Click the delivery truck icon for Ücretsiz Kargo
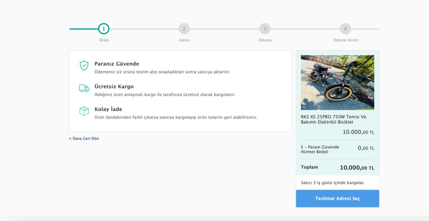 click(x=84, y=88)
